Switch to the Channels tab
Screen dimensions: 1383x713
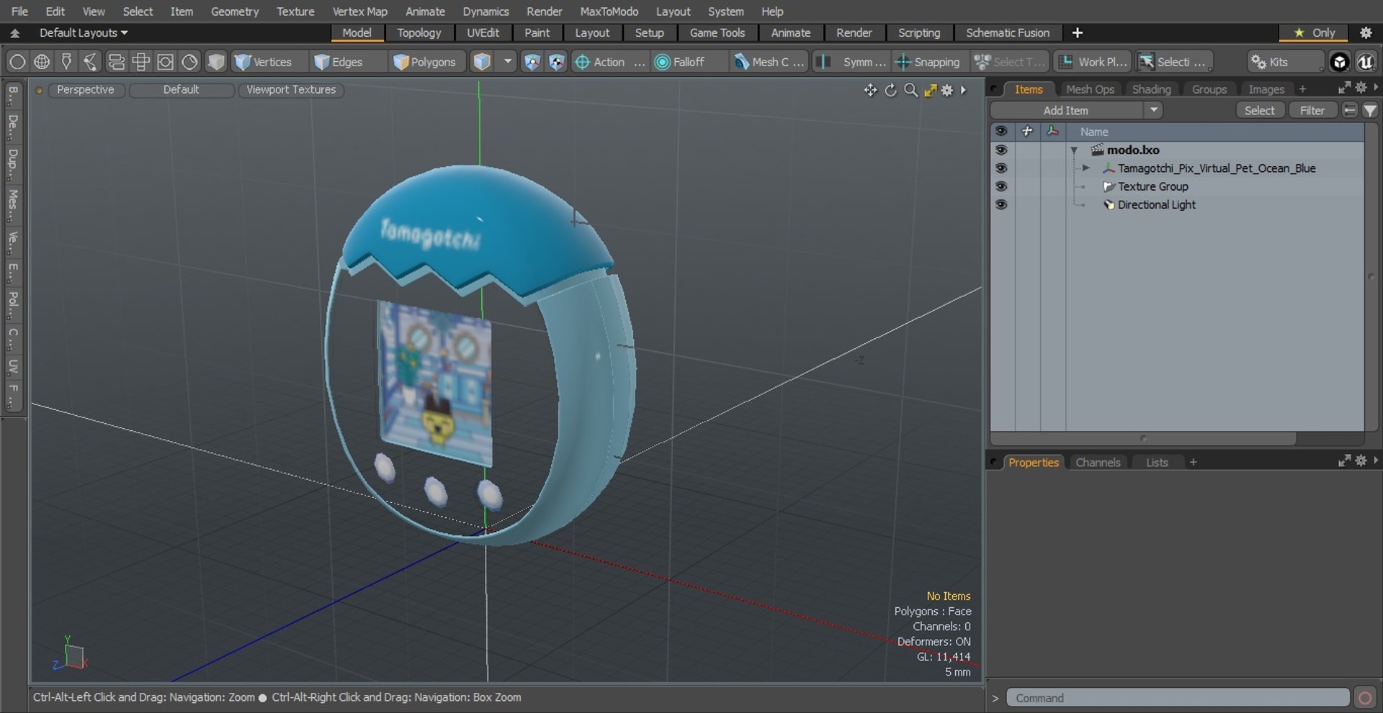(1097, 463)
